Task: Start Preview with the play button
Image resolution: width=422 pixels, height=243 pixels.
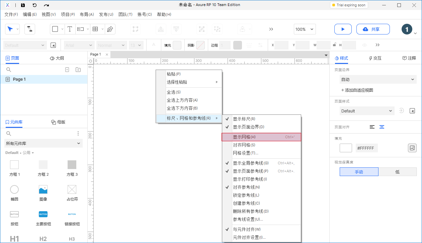Action: pos(343,29)
